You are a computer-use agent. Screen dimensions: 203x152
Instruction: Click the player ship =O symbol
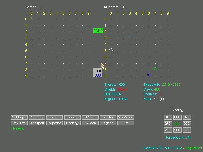click(111, 50)
